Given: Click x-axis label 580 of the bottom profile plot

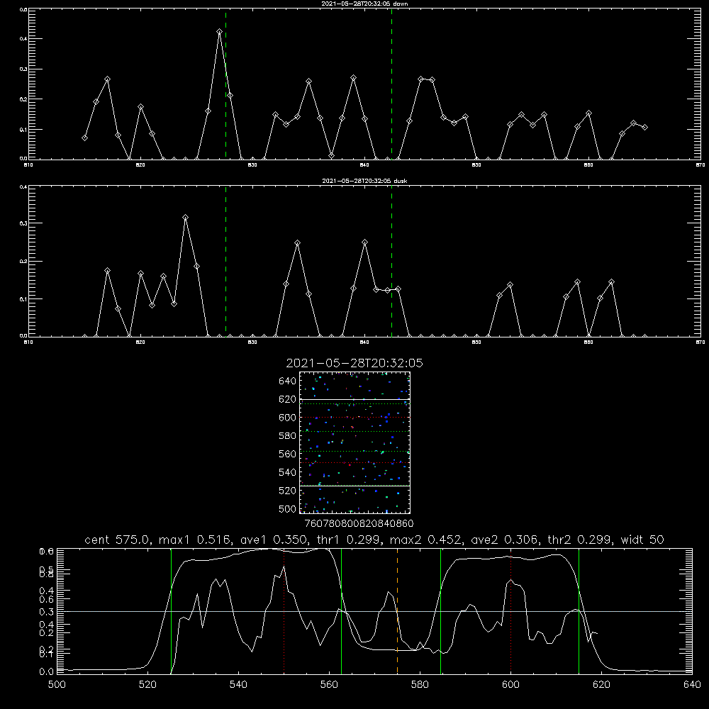Looking at the screenshot, I should point(420,685).
